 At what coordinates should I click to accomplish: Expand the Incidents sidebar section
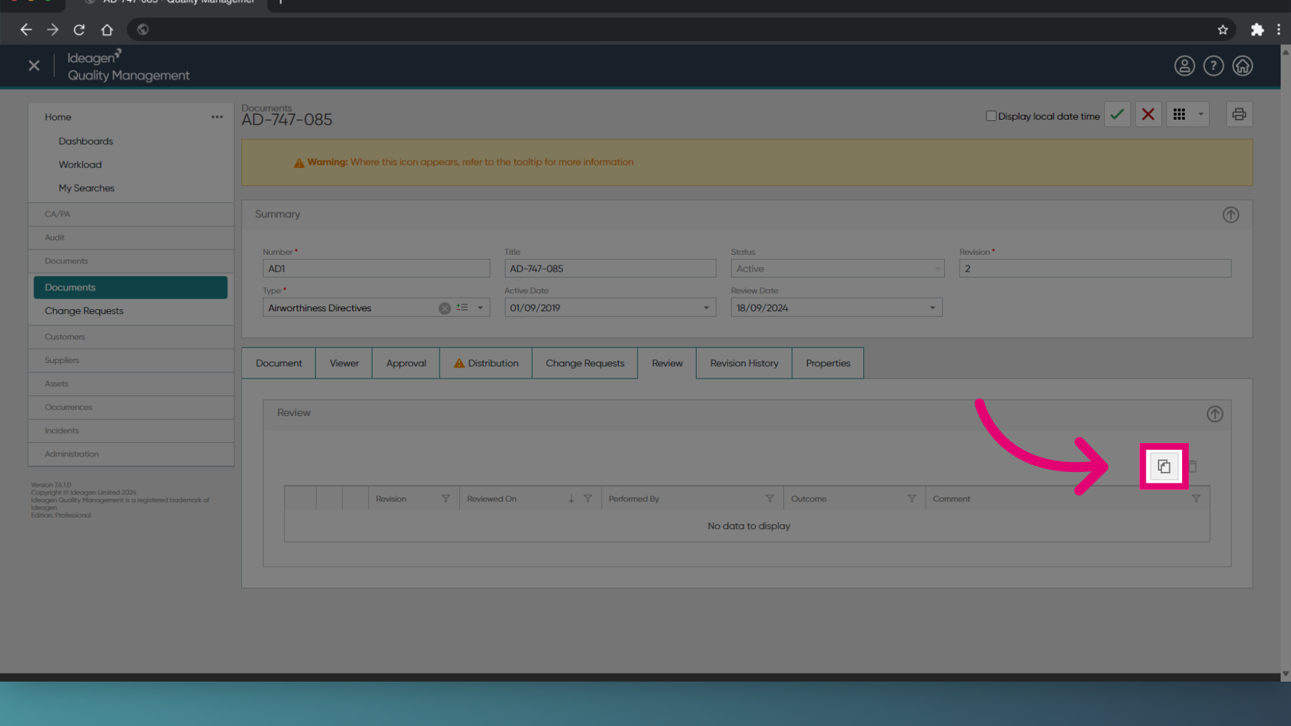point(130,431)
